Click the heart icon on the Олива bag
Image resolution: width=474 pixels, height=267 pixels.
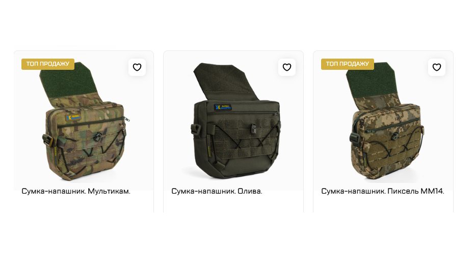click(x=287, y=67)
